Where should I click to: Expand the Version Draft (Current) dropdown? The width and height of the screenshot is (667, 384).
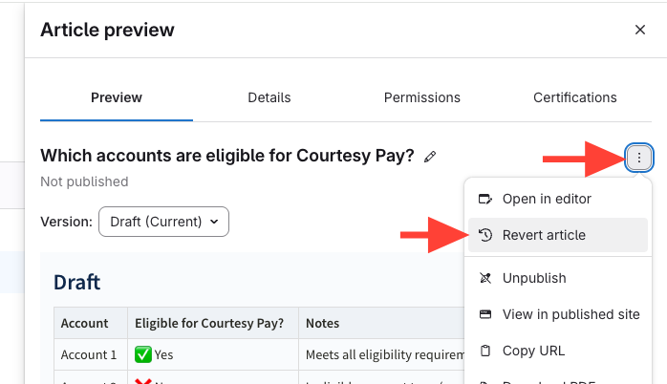pos(163,222)
